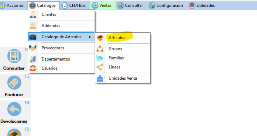
Task: Select Proveedores menu entry
Action: [61, 48]
